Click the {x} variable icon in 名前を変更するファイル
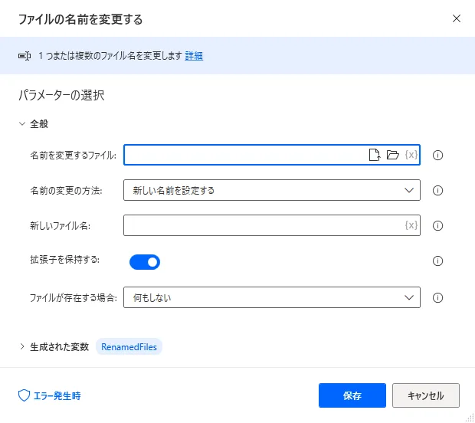 tap(411, 155)
